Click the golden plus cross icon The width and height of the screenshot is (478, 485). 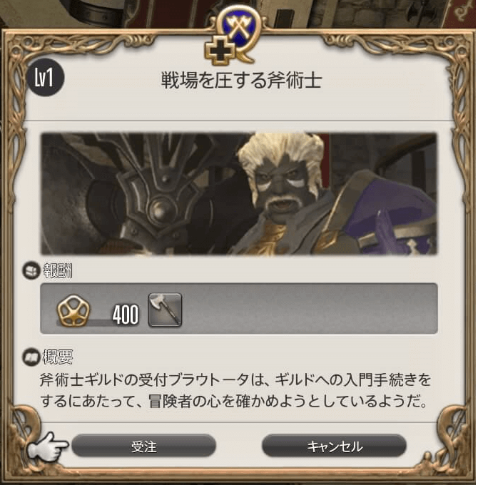[220, 53]
